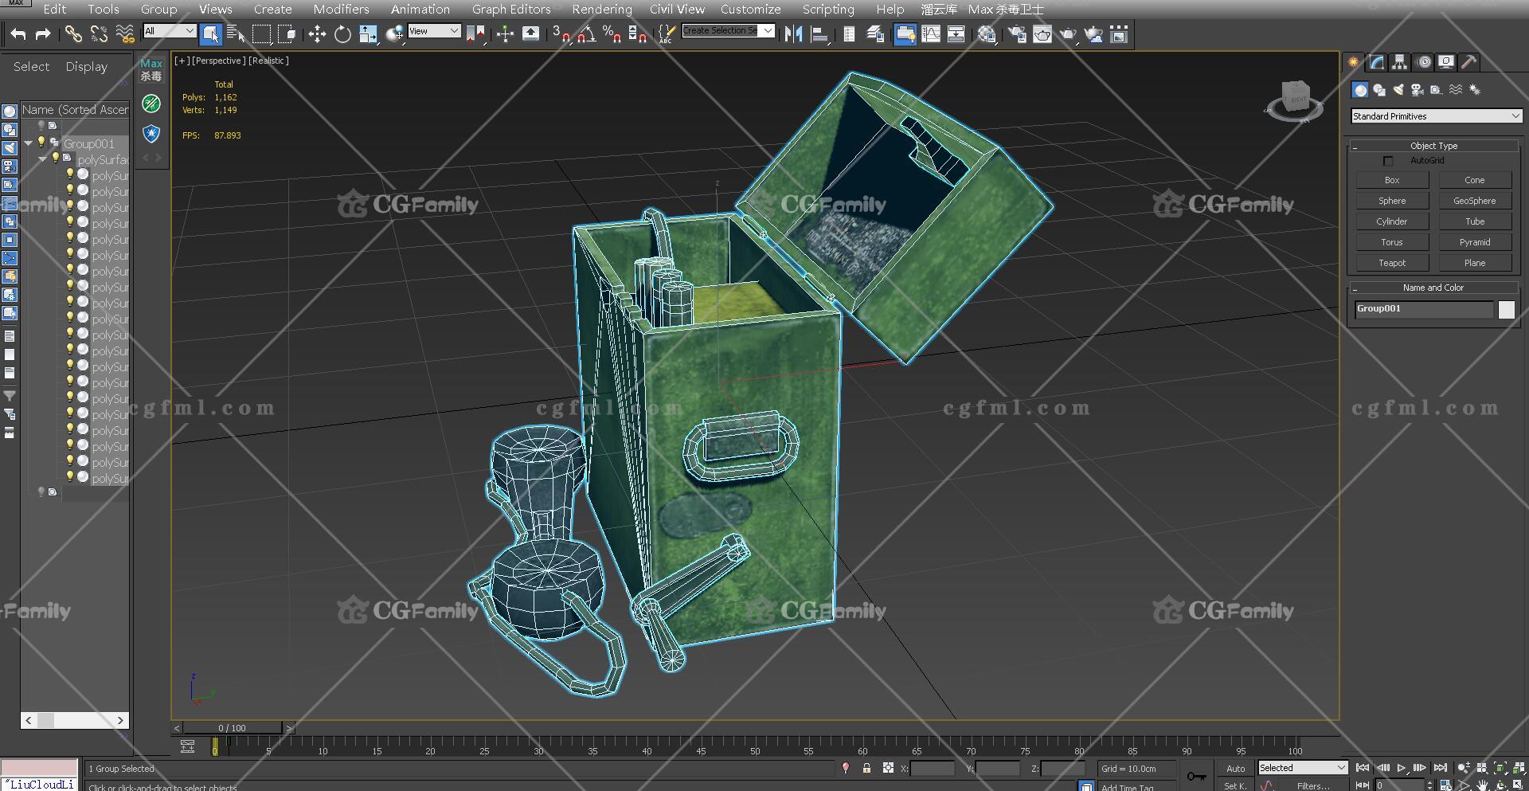
Task: Open the View reference coordinate dropdown
Action: (x=434, y=31)
